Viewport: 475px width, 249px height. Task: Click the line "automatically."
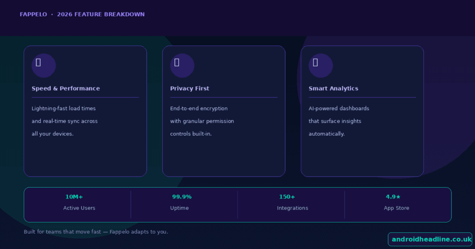pos(327,134)
